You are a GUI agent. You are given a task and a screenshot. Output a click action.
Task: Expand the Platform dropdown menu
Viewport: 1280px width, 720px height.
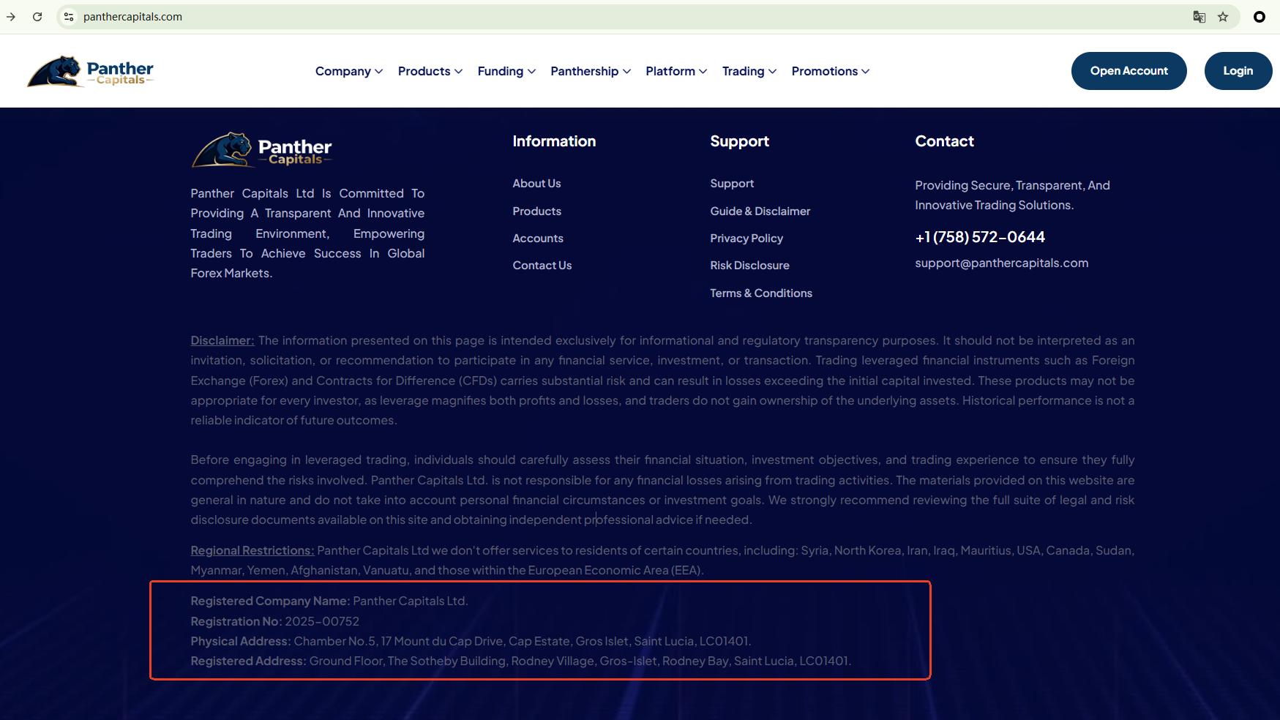pyautogui.click(x=676, y=71)
